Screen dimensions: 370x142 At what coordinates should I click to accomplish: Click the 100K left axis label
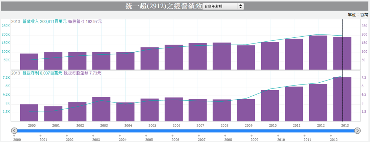[x=6, y=52]
